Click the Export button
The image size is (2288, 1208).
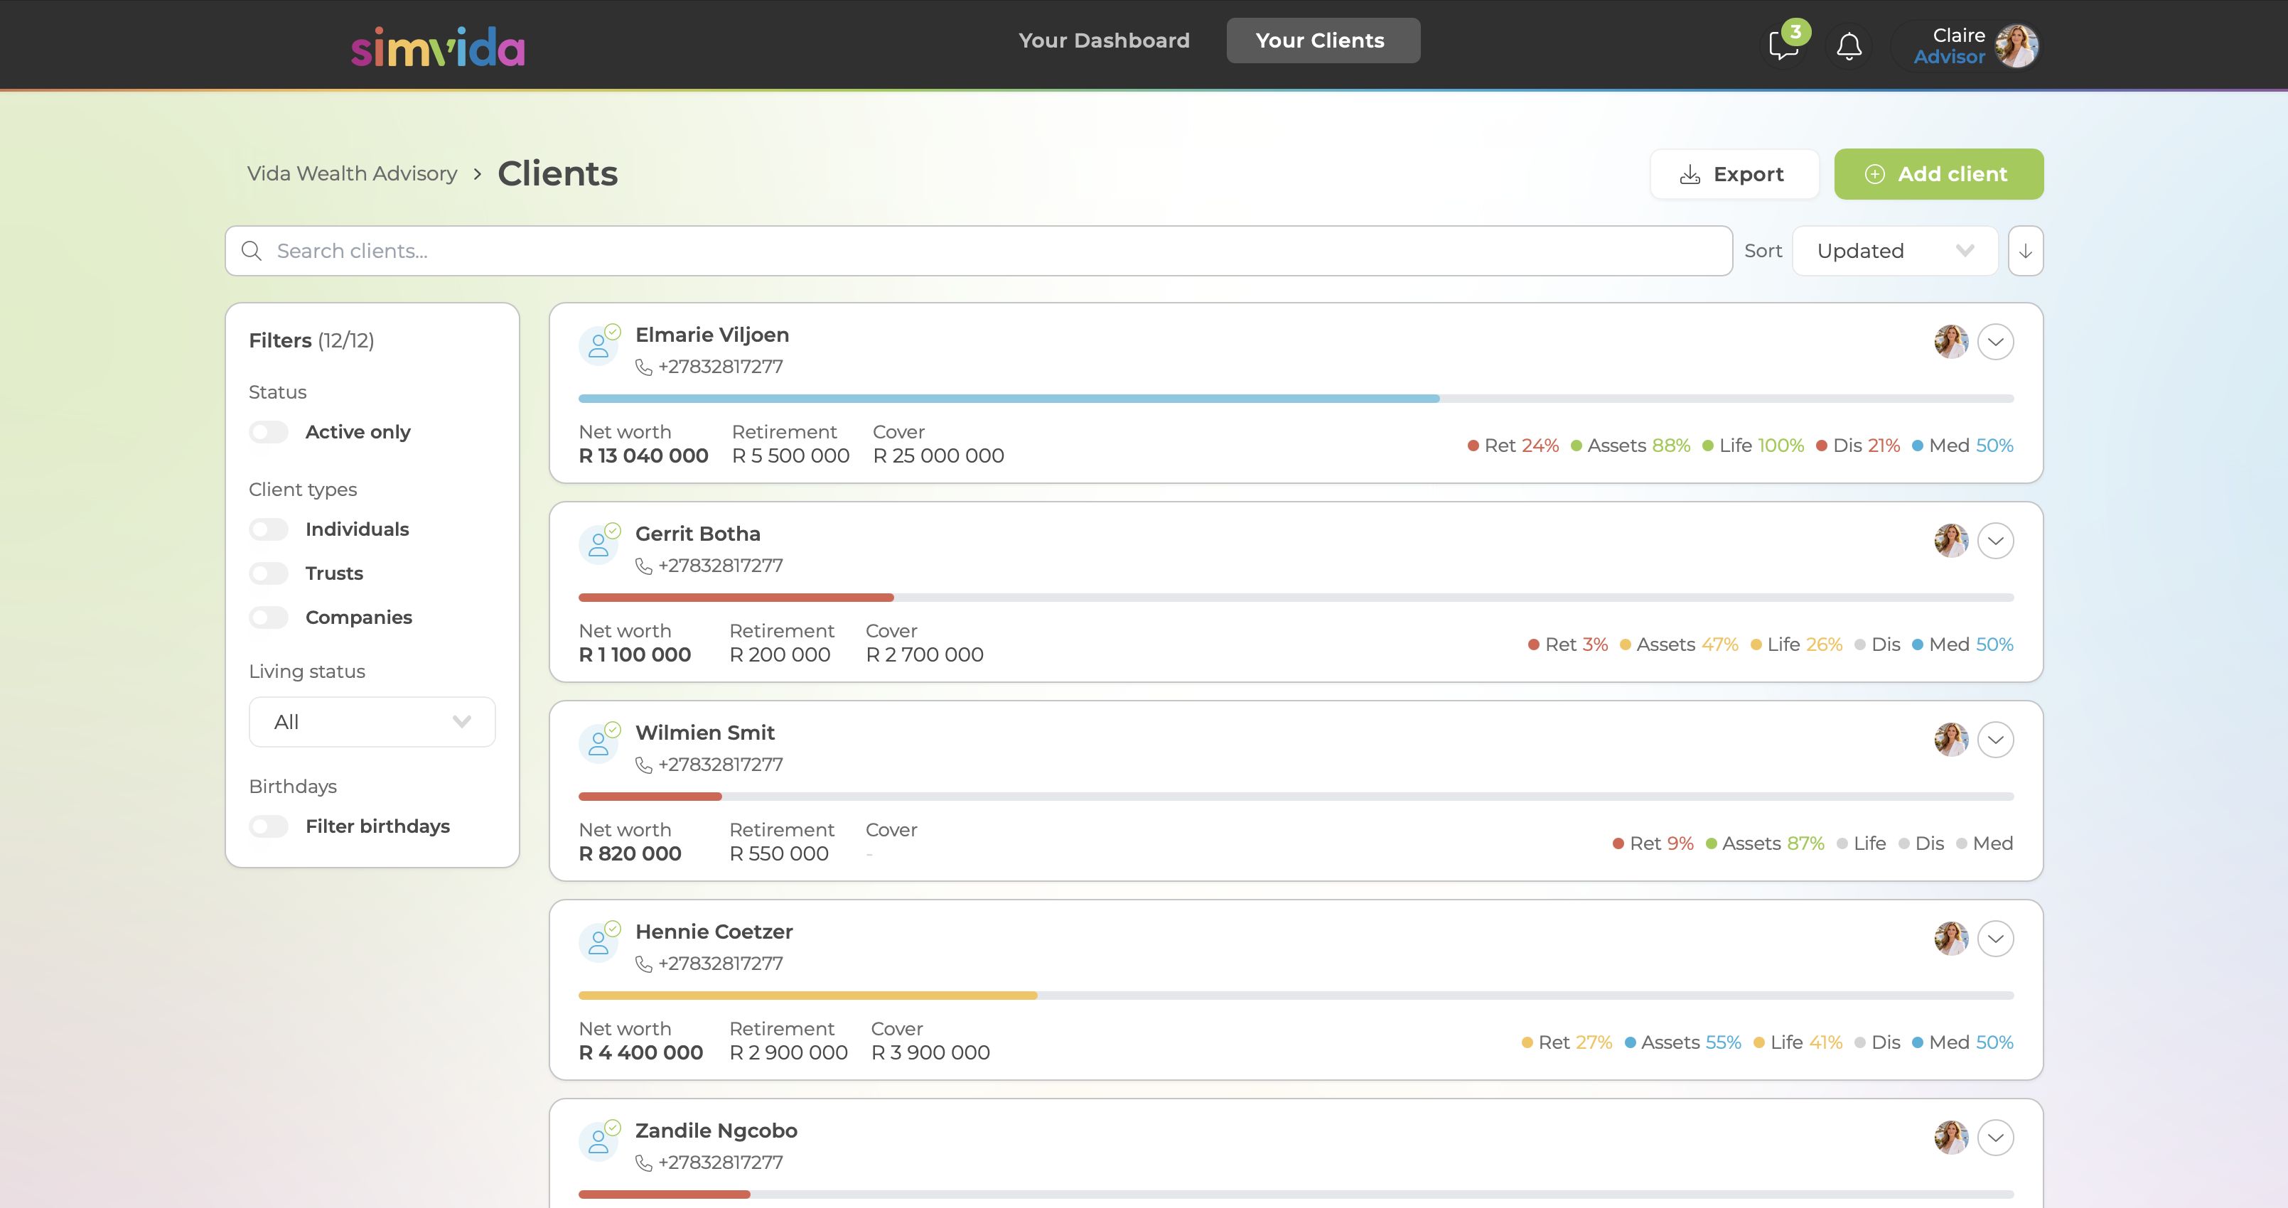coord(1734,174)
